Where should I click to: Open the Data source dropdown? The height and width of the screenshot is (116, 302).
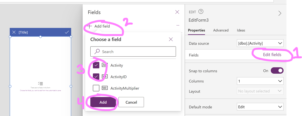[x=260, y=43]
